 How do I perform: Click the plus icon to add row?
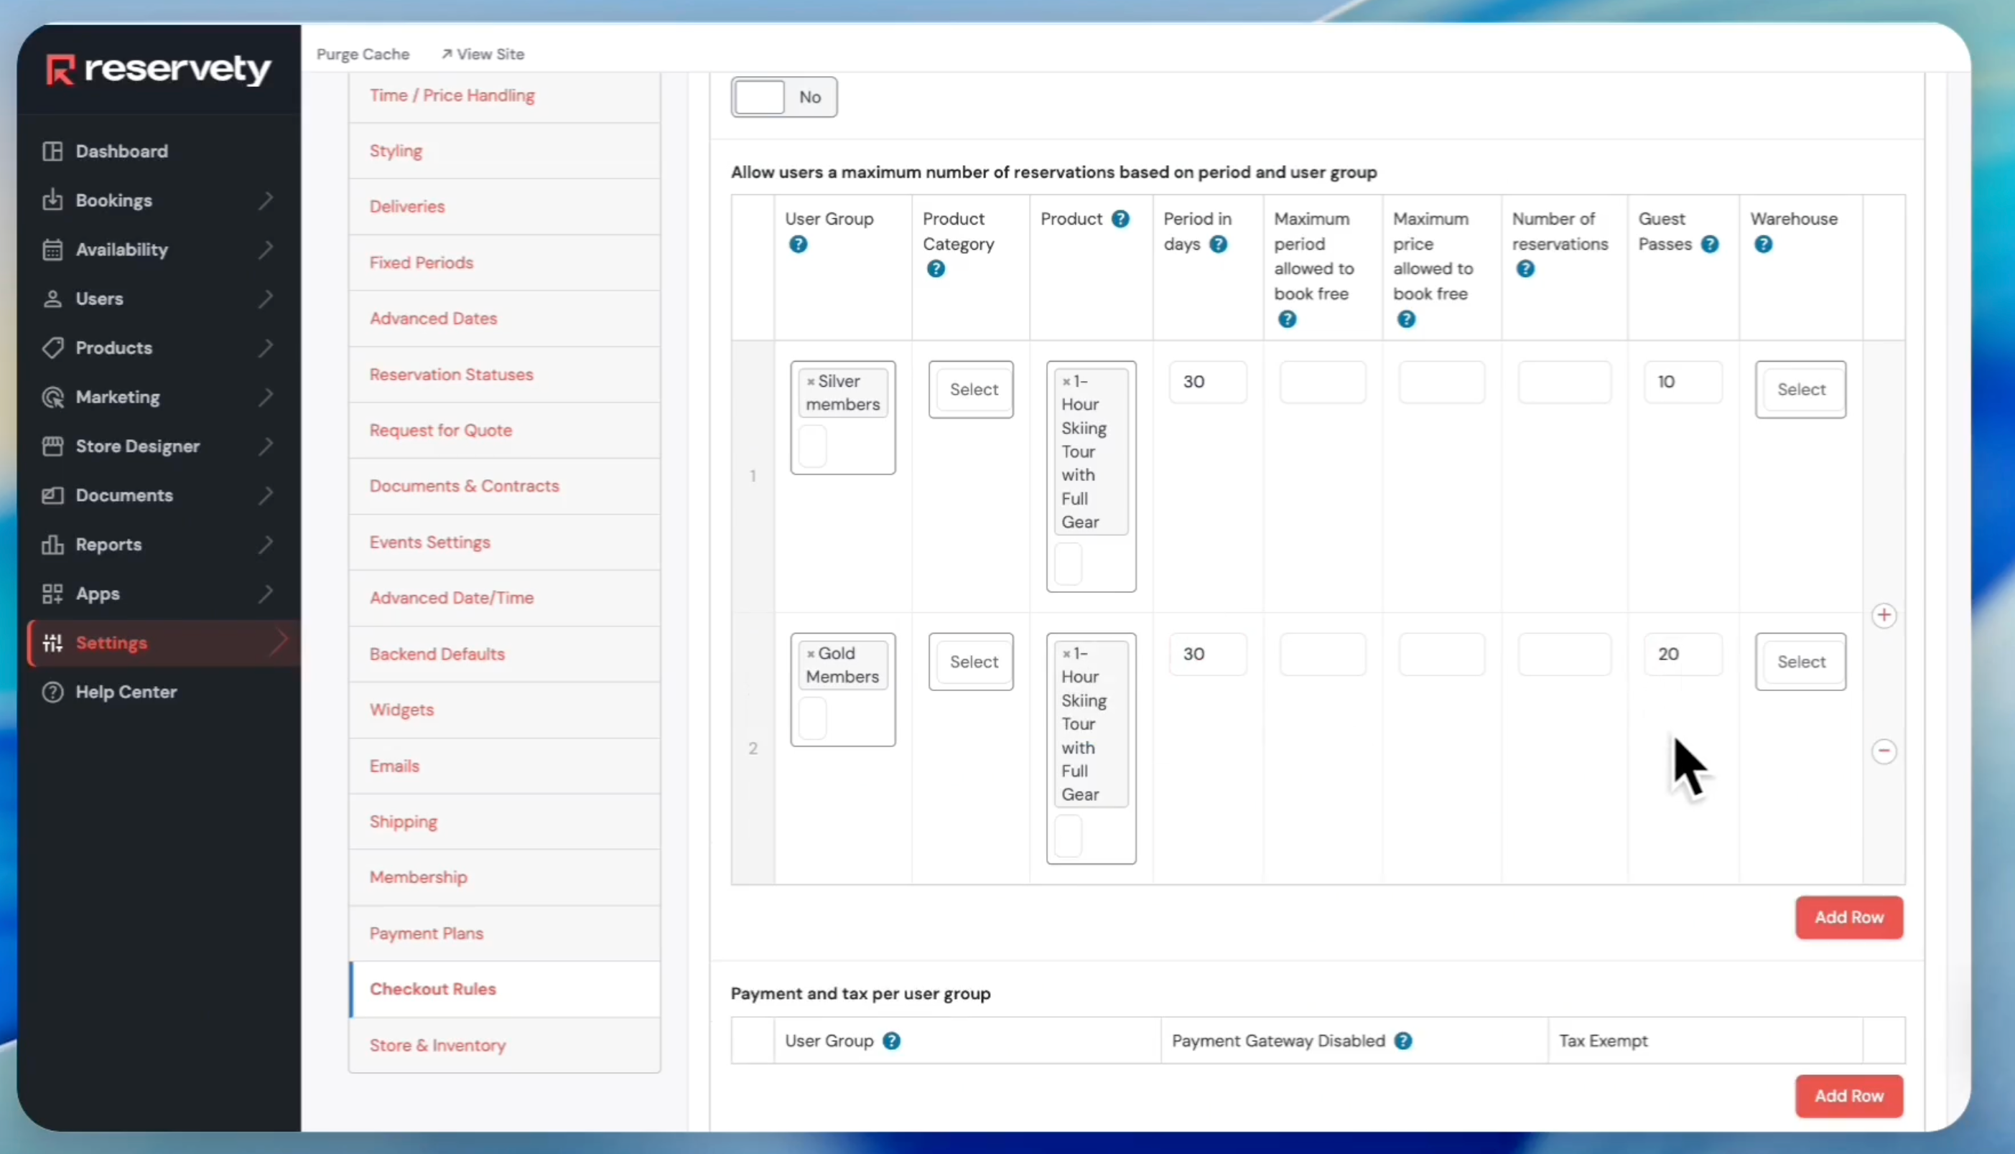pyautogui.click(x=1884, y=615)
